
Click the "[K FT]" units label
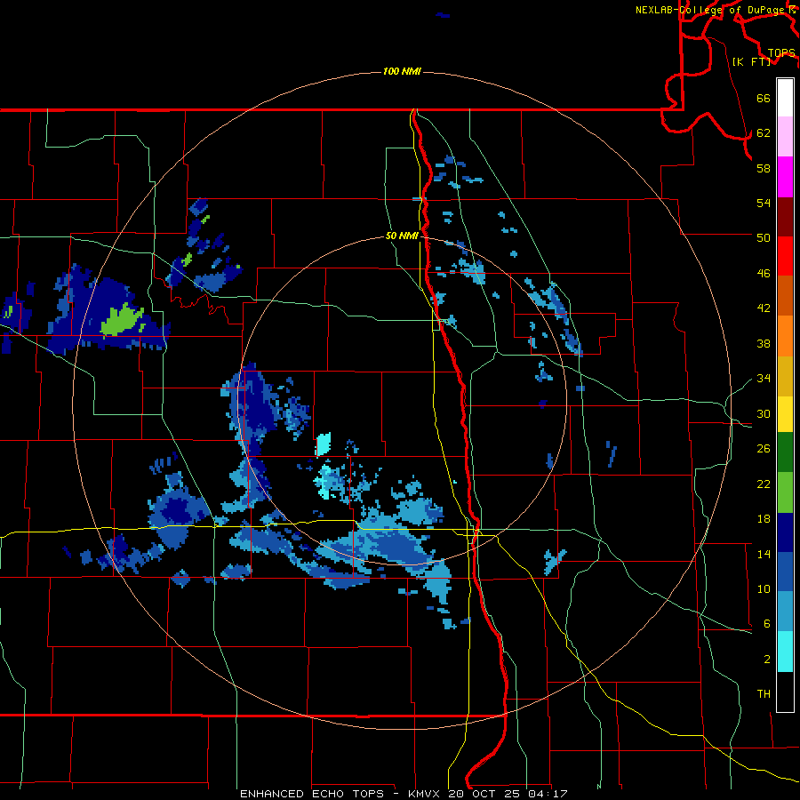click(x=751, y=61)
